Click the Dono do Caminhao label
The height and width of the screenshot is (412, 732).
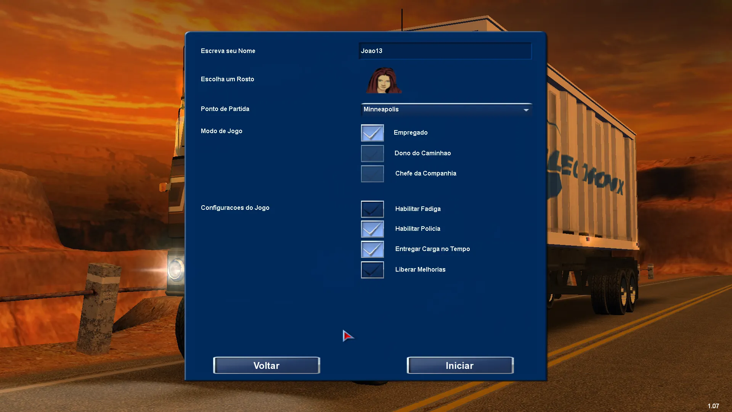click(422, 153)
